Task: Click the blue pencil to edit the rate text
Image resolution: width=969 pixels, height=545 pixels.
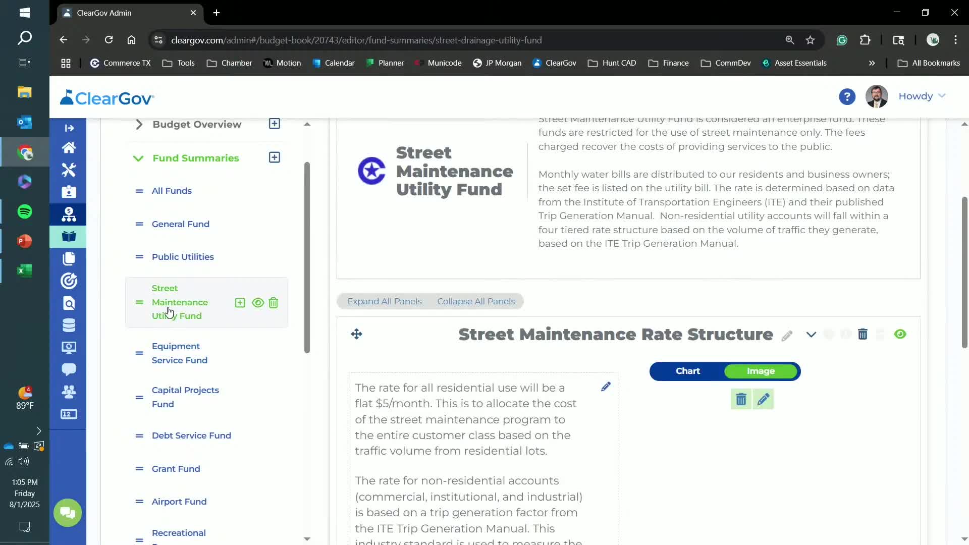Action: (606, 387)
